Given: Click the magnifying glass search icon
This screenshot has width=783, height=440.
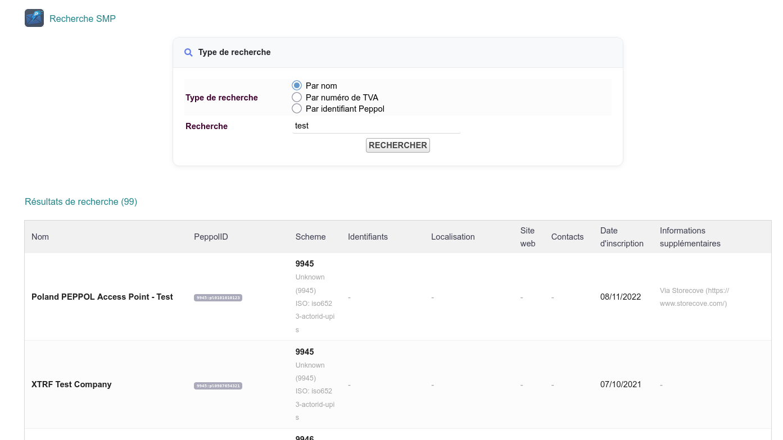Looking at the screenshot, I should pos(188,52).
